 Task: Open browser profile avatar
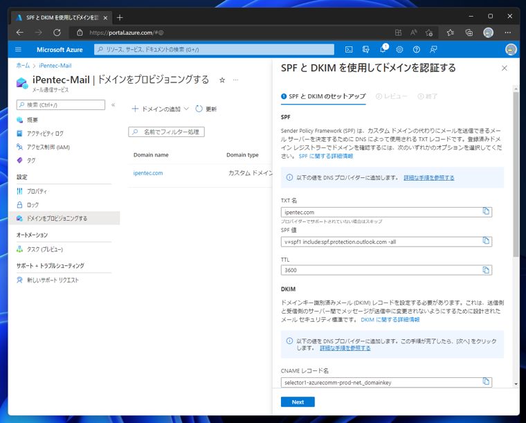coord(488,33)
